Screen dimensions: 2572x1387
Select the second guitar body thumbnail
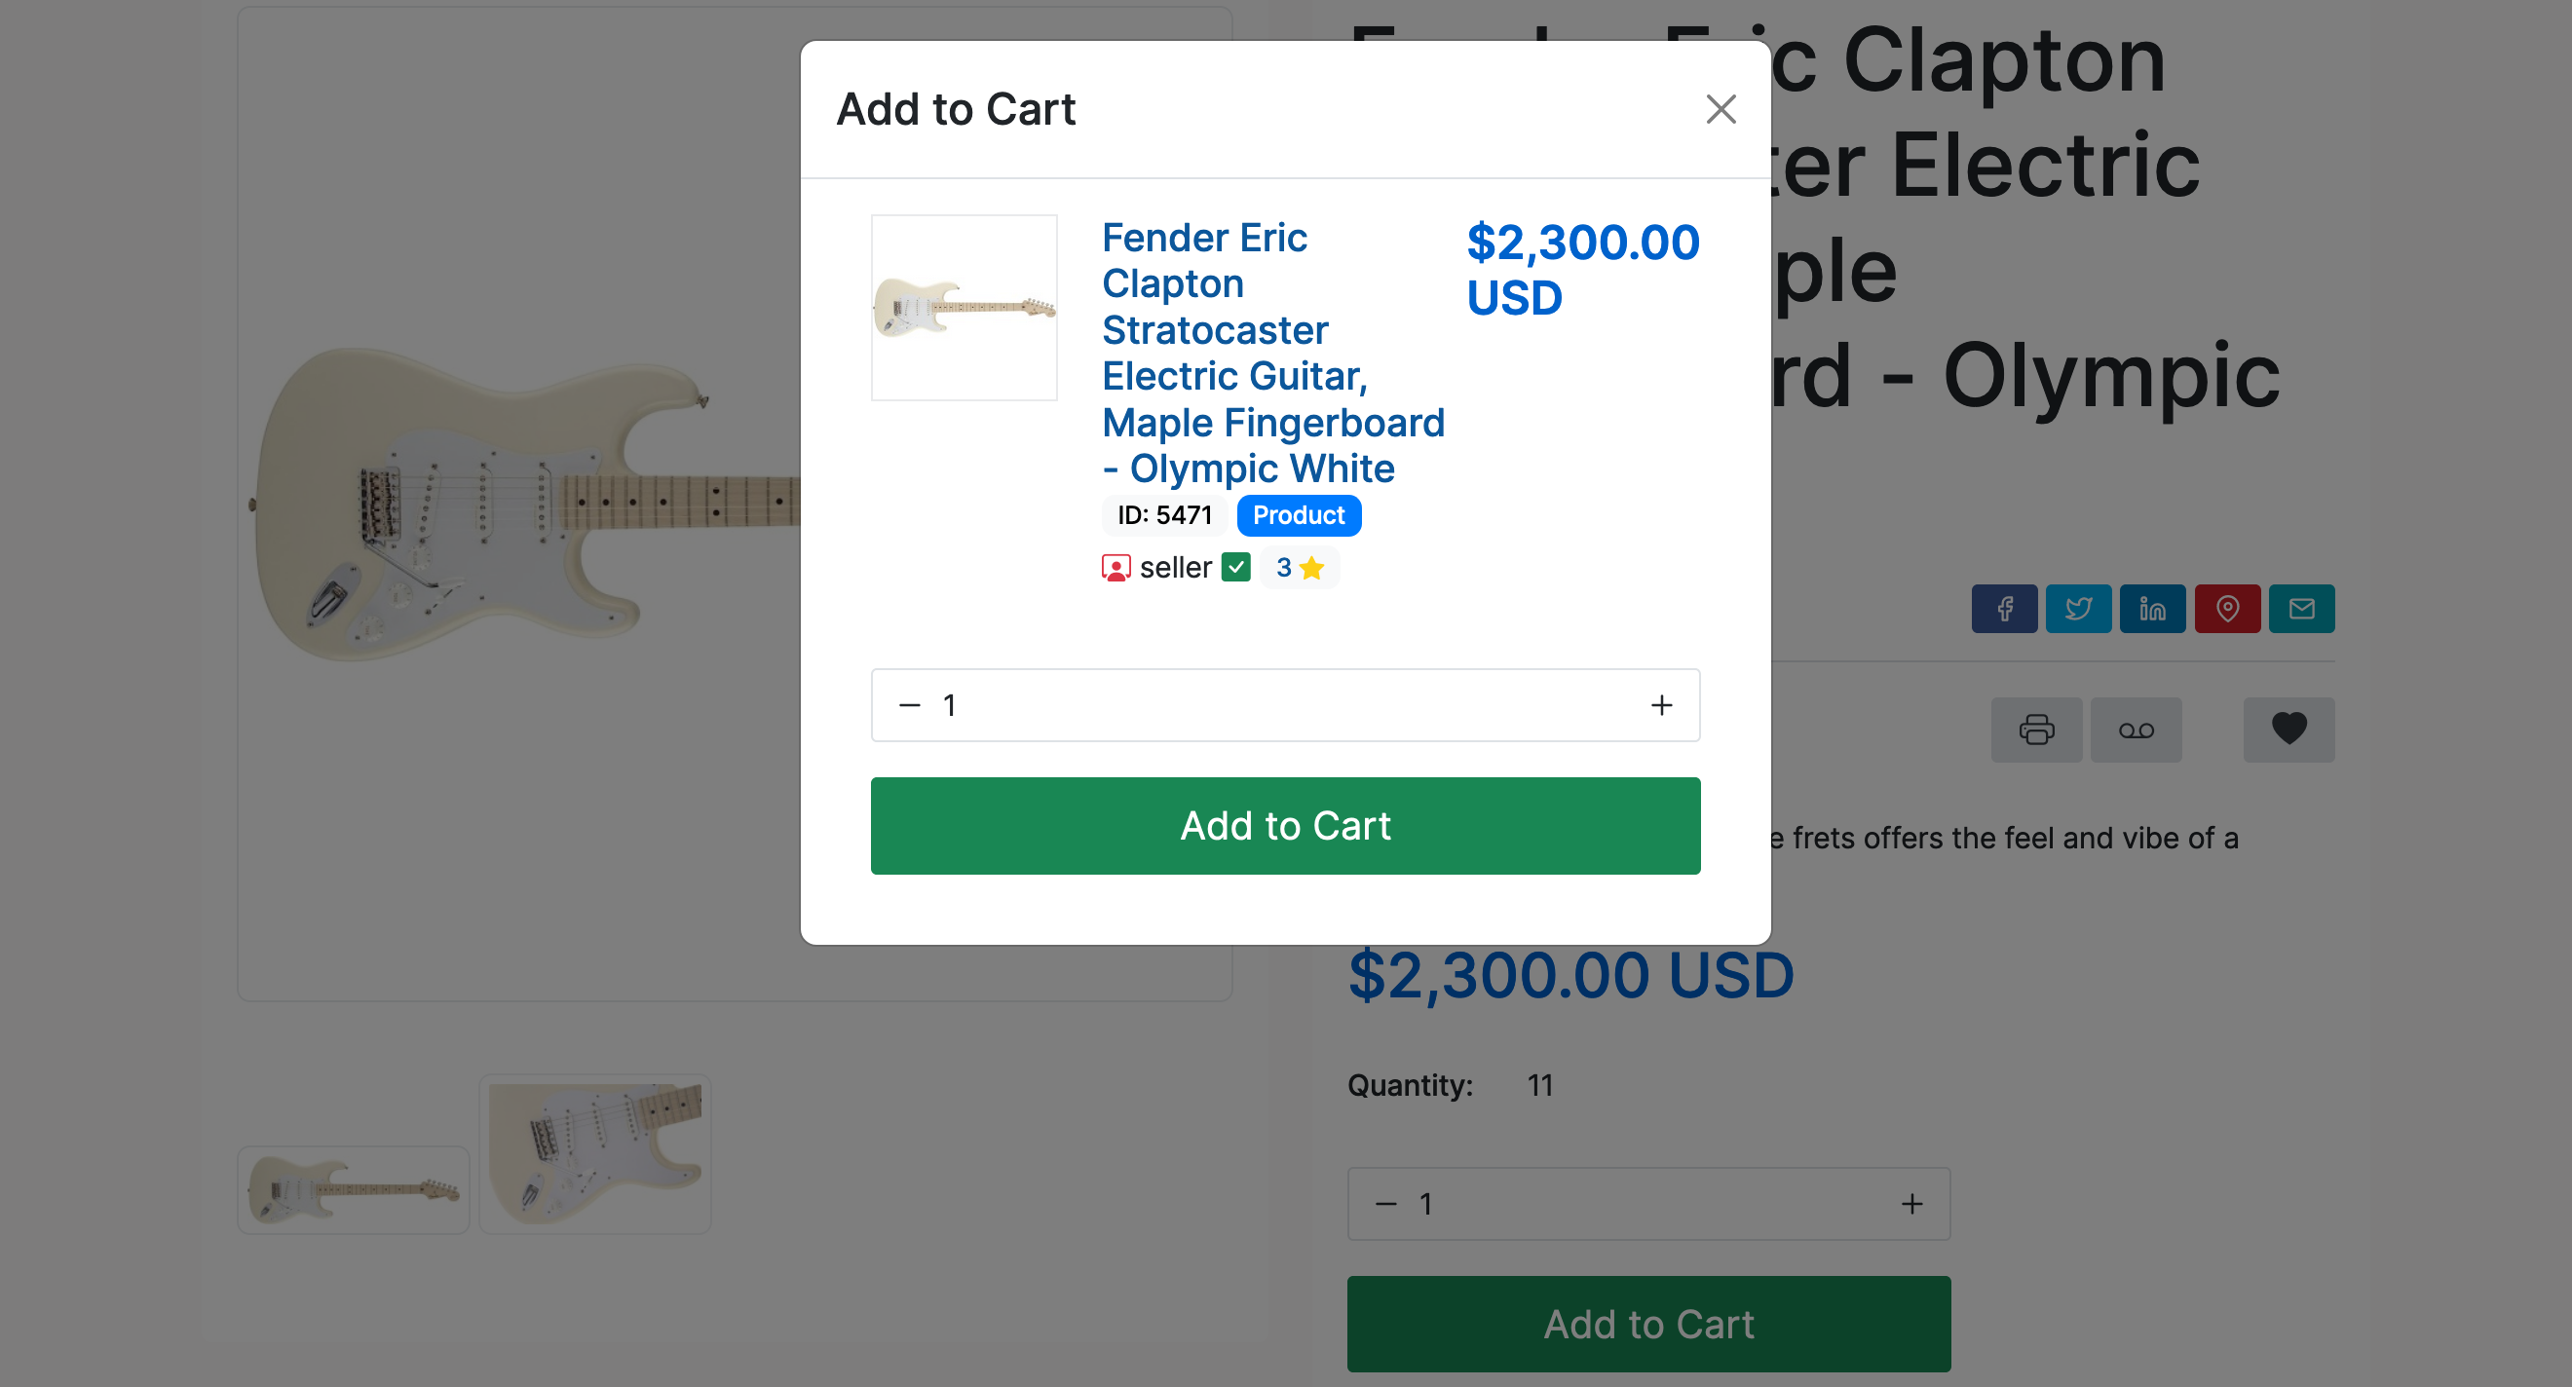(595, 1153)
